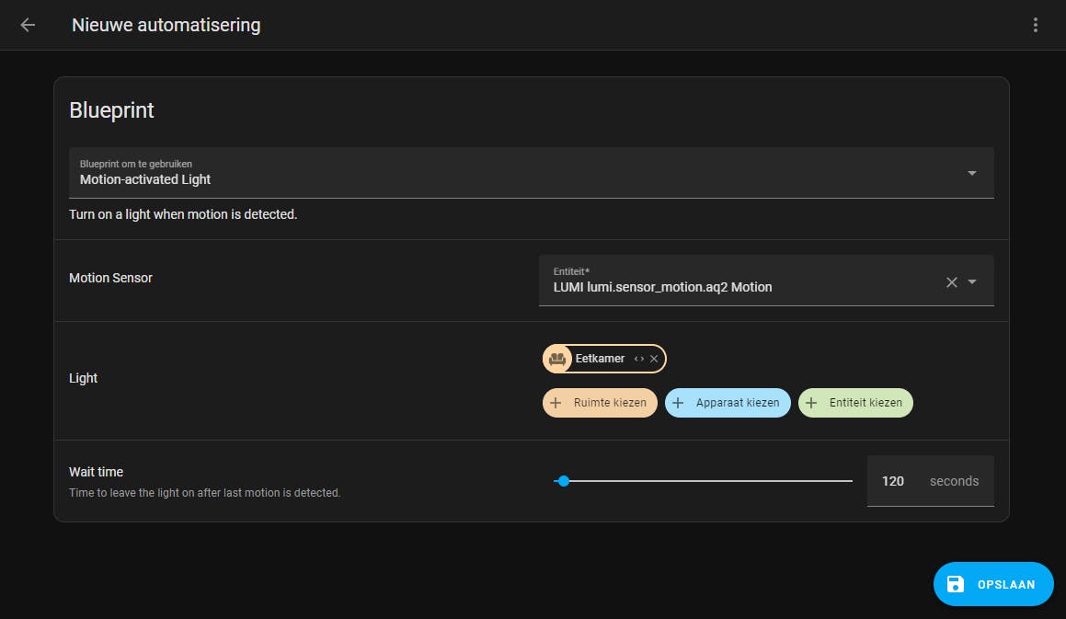Screen dimensions: 1066x619
Task: Clear the Motion Sensor entity selection
Action: tap(952, 282)
